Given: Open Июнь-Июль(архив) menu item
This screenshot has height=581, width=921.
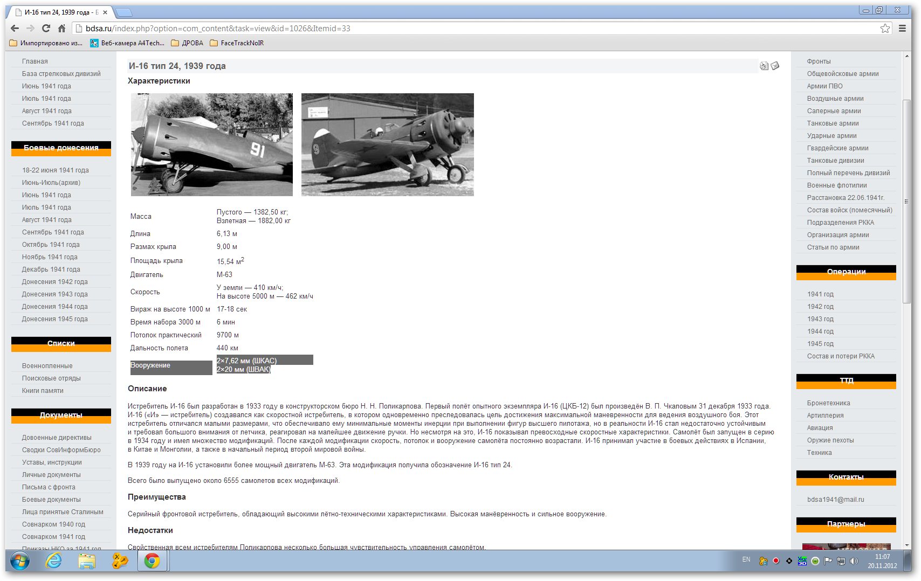Looking at the screenshot, I should point(51,183).
